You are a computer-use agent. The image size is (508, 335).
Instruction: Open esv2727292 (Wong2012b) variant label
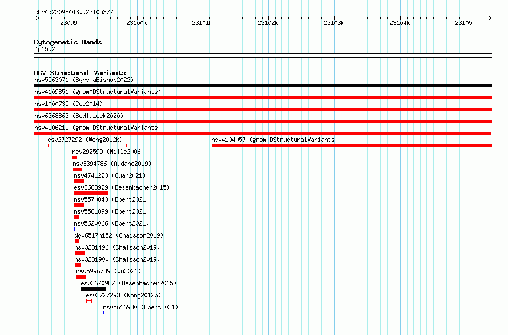pyautogui.click(x=85, y=140)
